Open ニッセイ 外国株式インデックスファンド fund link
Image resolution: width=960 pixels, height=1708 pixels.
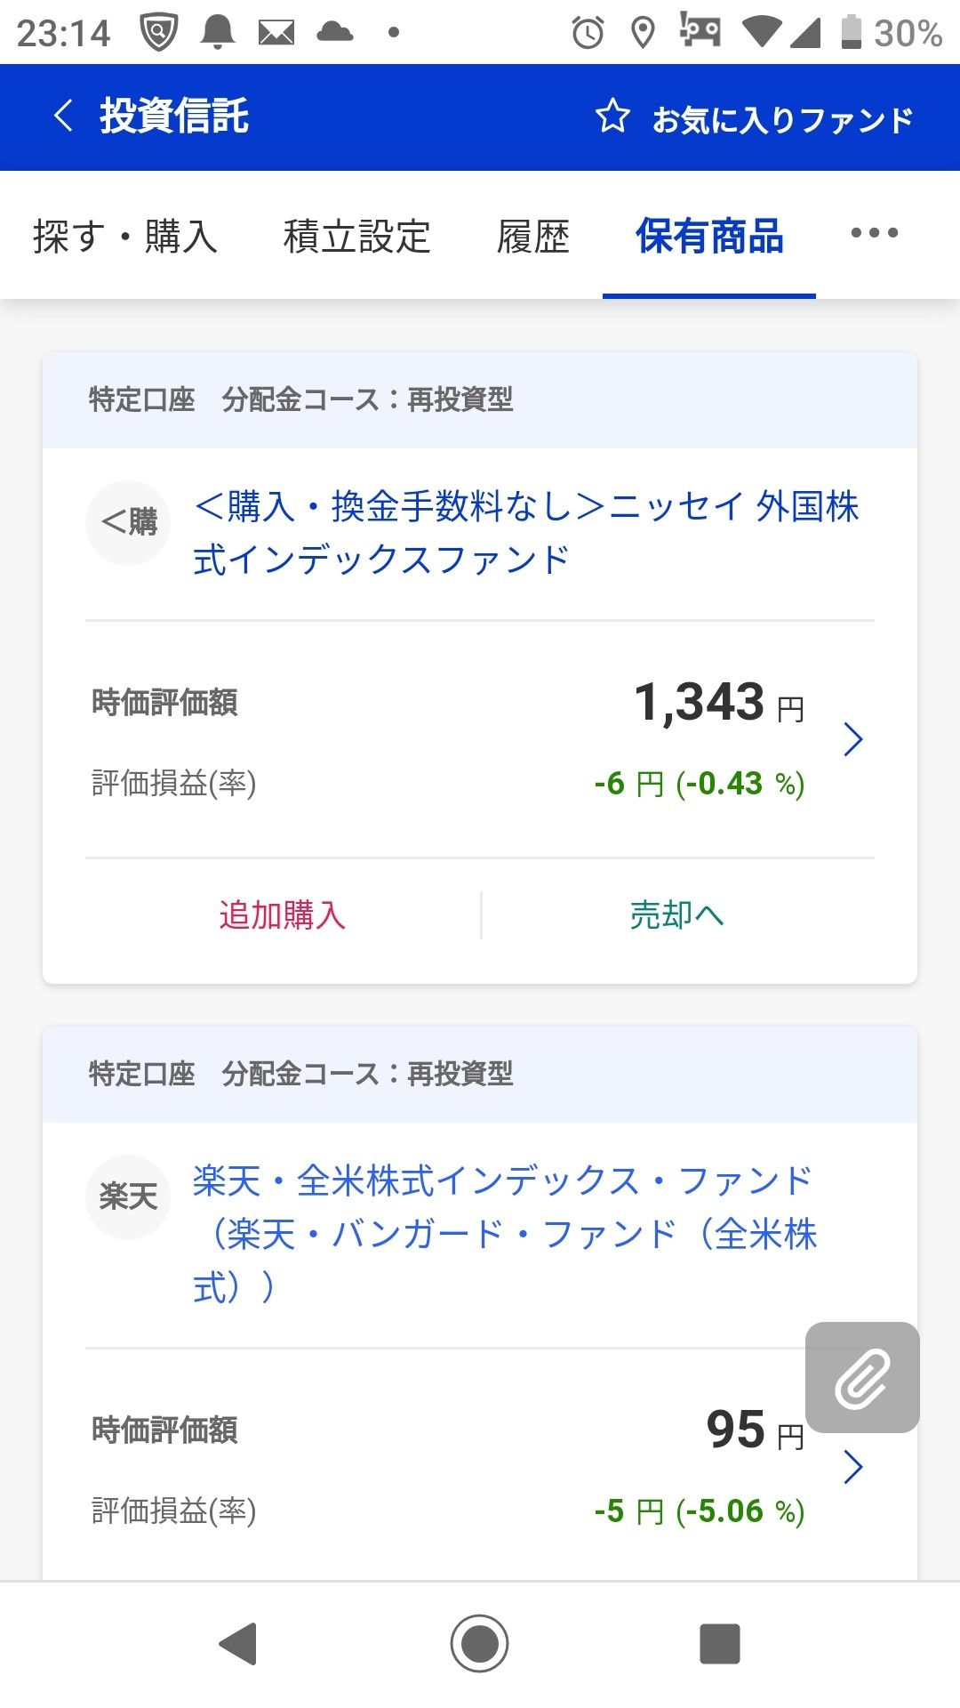coord(524,533)
